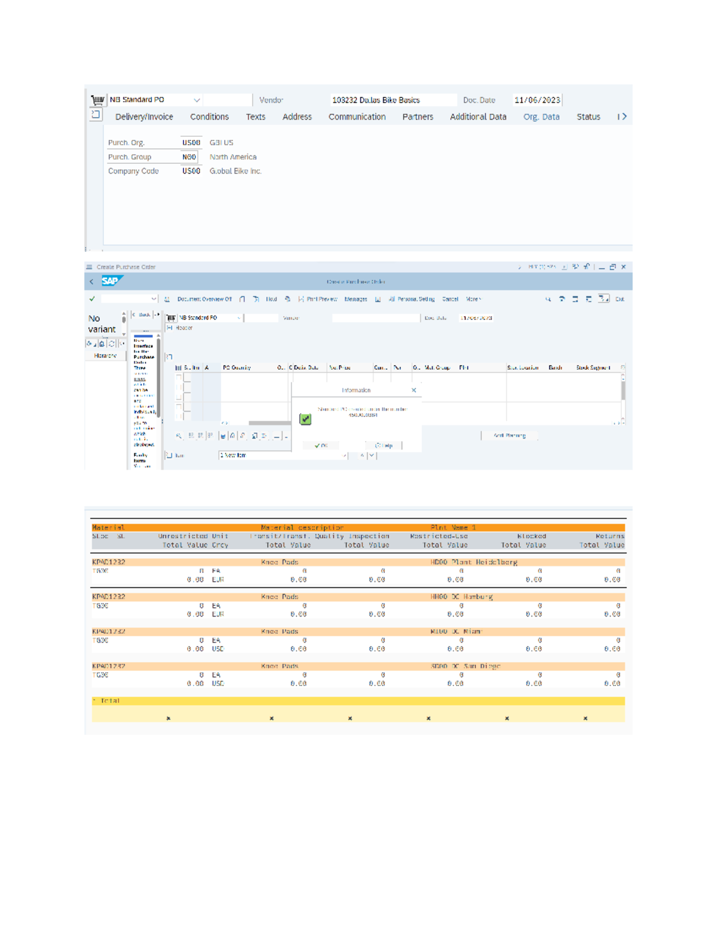Click the Stock Segment column header
717x928 pixels.
pyautogui.click(x=593, y=367)
